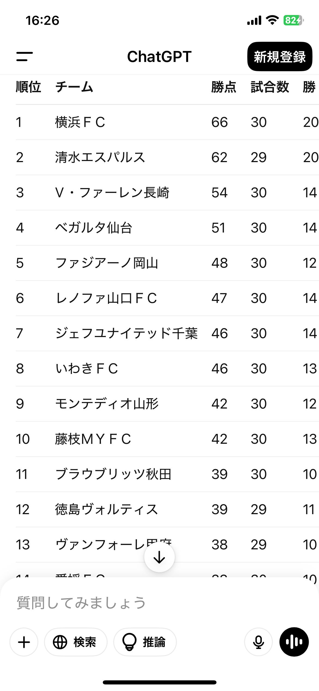Screen dimensions: 319x691
Task: Start voice mode with waveform icon
Action: coord(294,642)
